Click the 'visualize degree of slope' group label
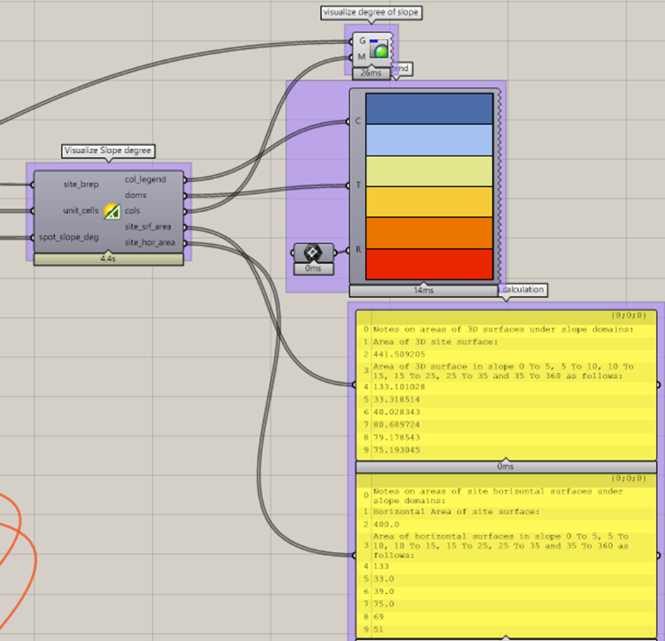 point(371,12)
